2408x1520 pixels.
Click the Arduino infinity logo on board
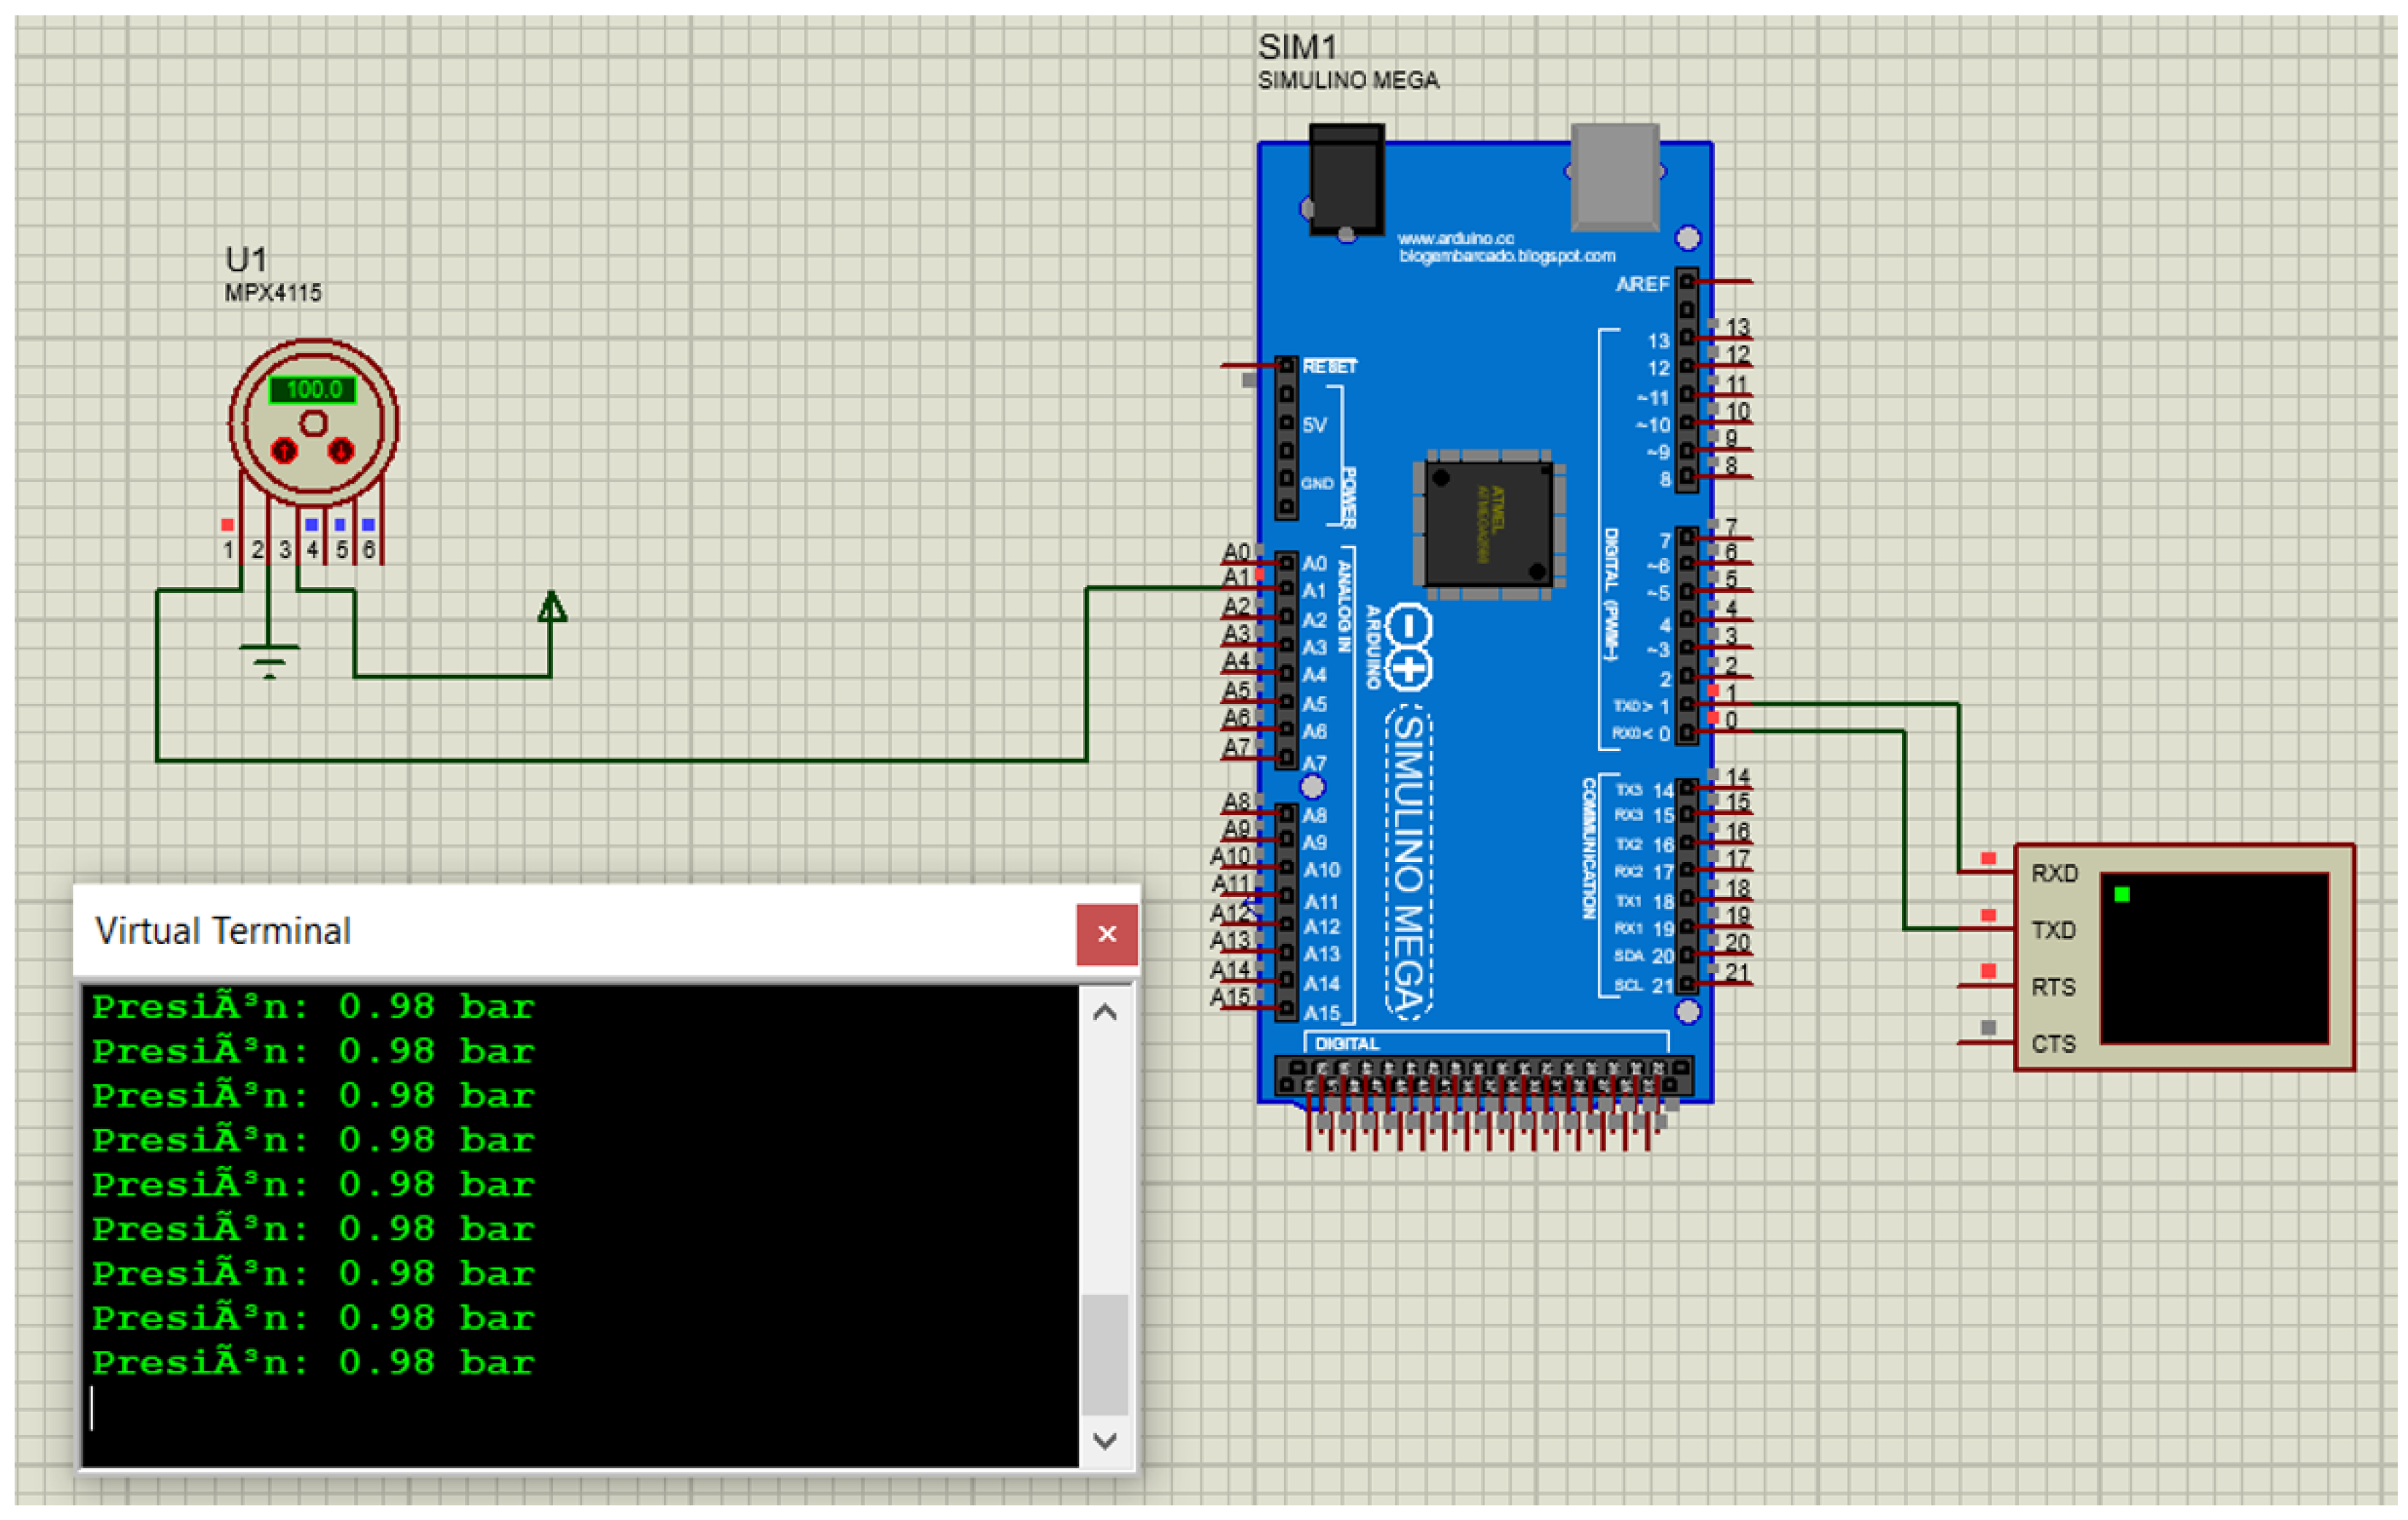coord(1409,648)
